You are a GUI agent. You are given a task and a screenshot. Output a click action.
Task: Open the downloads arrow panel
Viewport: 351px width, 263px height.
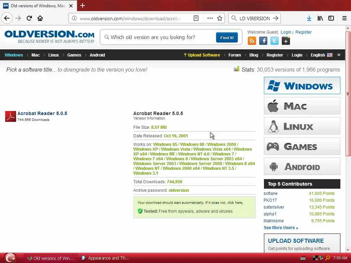pyautogui.click(x=309, y=18)
